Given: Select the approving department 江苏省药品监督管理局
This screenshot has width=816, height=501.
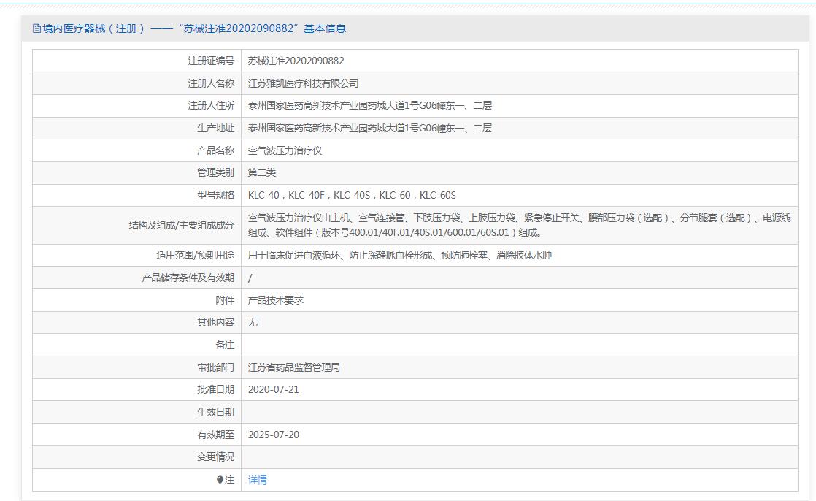Looking at the screenshot, I should (293, 367).
